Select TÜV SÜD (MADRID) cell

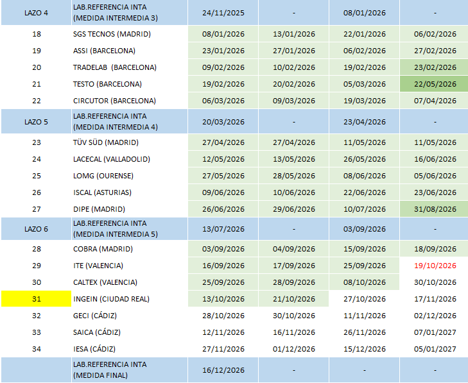pos(130,142)
